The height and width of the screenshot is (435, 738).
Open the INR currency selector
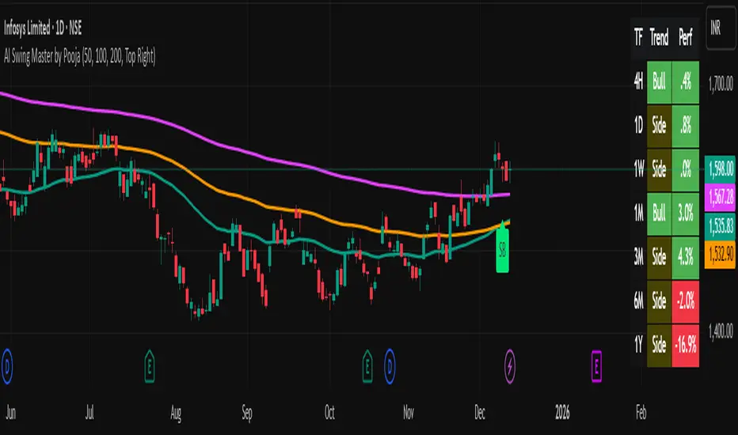coord(721,28)
